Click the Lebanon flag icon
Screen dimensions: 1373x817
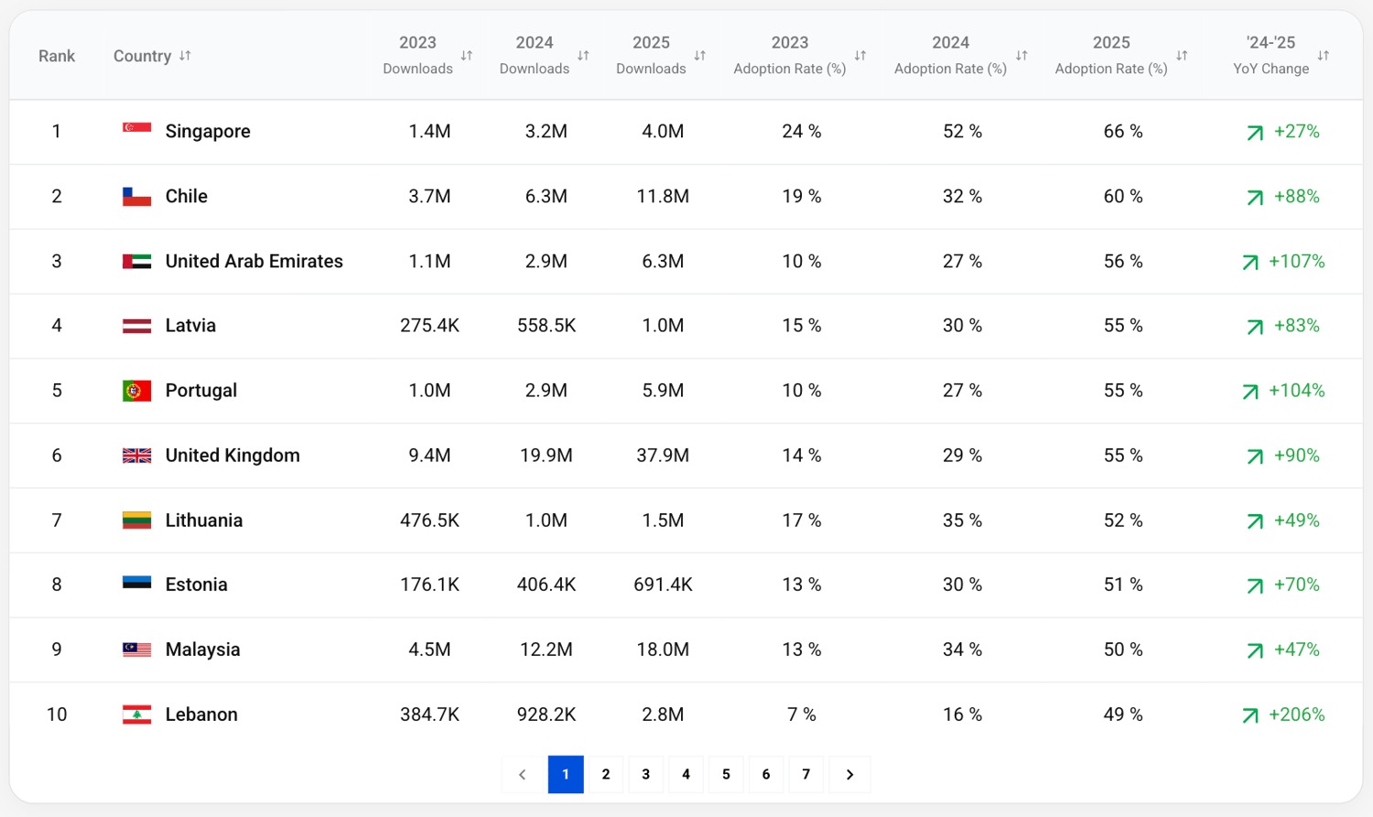click(x=136, y=715)
